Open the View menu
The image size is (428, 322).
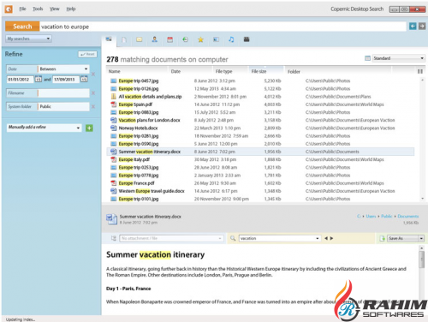[x=54, y=9]
